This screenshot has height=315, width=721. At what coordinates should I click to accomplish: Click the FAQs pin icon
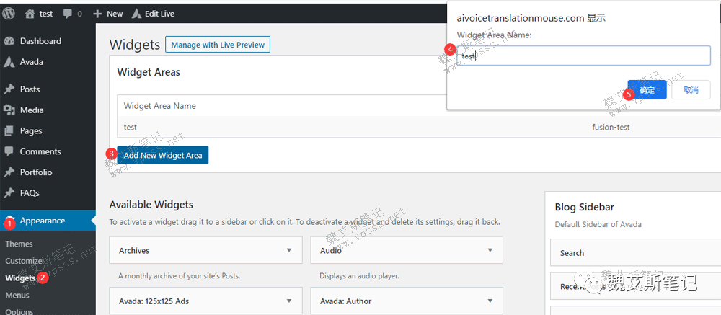(x=9, y=193)
